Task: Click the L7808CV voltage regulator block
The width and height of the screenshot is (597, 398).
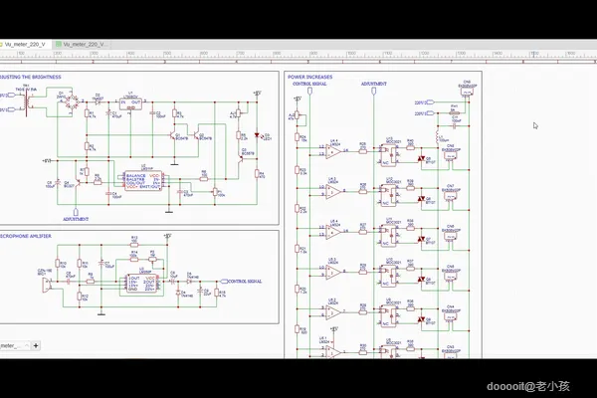Action: pyautogui.click(x=130, y=103)
